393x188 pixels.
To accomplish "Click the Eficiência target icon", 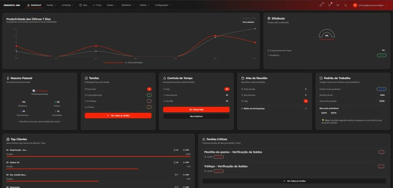I will [269, 18].
